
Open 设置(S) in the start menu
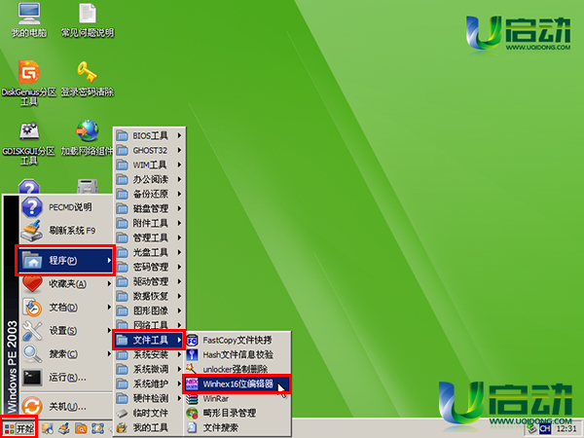coord(66,331)
